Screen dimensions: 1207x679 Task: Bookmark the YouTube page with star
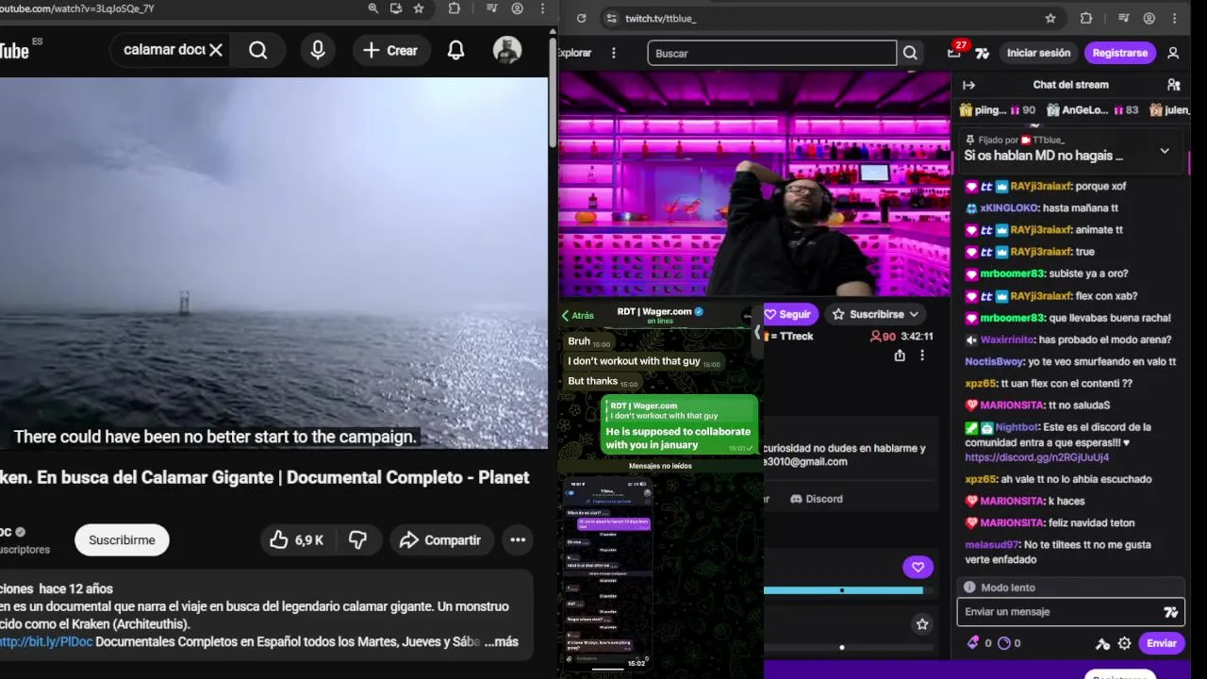tap(419, 8)
